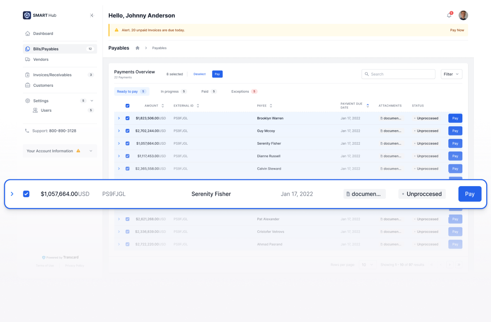Image resolution: width=491 pixels, height=322 pixels.
Task: Uncheck the select-all checkbox in the table header
Action: (128, 106)
